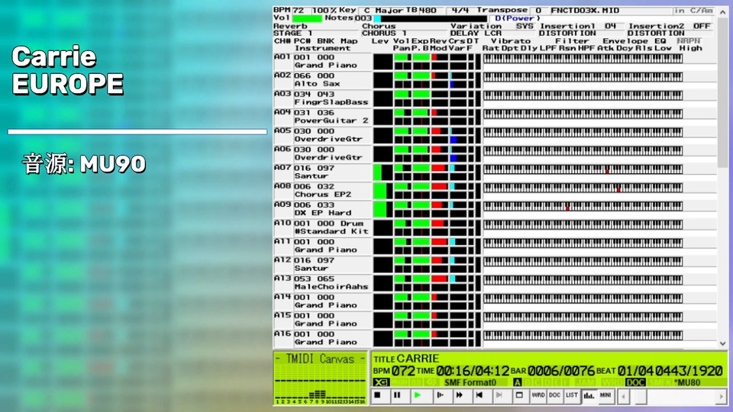Screen dimensions: 733x412
Task: Click the highlighted DOC indicator
Action: click(x=635, y=382)
